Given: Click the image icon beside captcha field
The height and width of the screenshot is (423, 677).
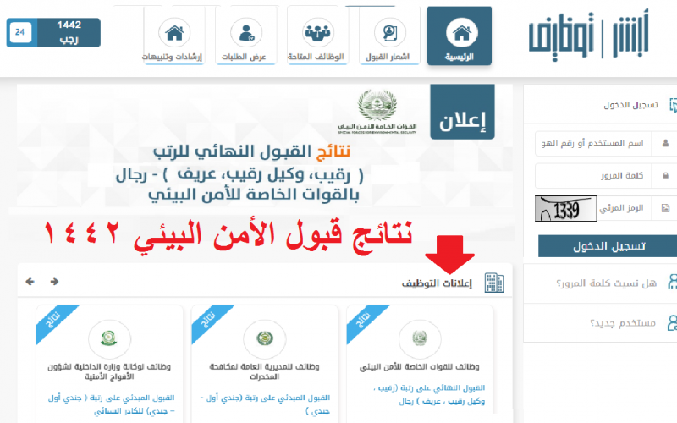Looking at the screenshot, I should (x=665, y=208).
